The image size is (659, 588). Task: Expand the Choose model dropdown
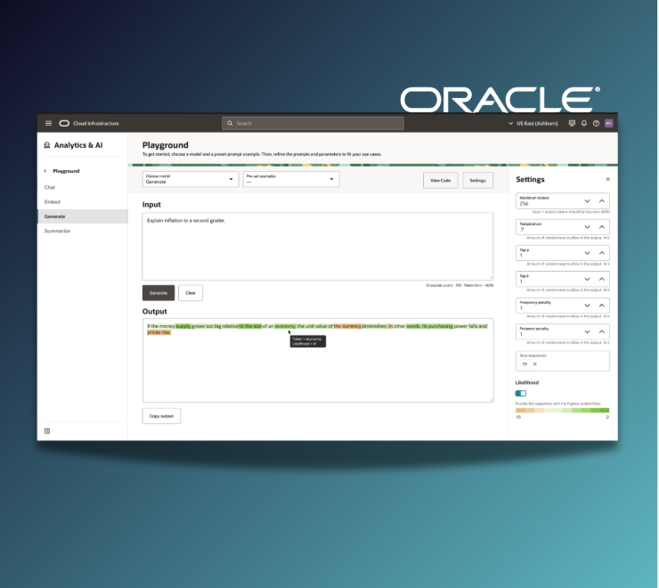pos(190,179)
